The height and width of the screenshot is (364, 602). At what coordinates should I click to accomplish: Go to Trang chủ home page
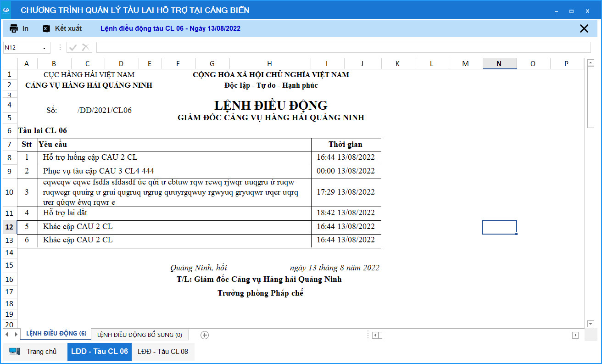[x=41, y=352]
